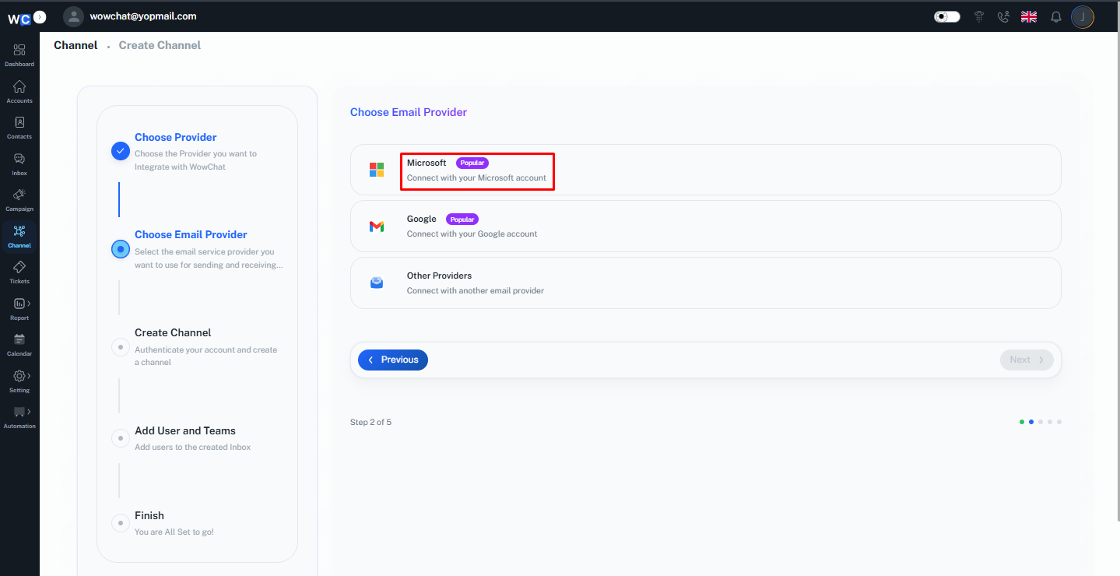Expand the sidebar with the arrow next to the logo

pos(40,16)
